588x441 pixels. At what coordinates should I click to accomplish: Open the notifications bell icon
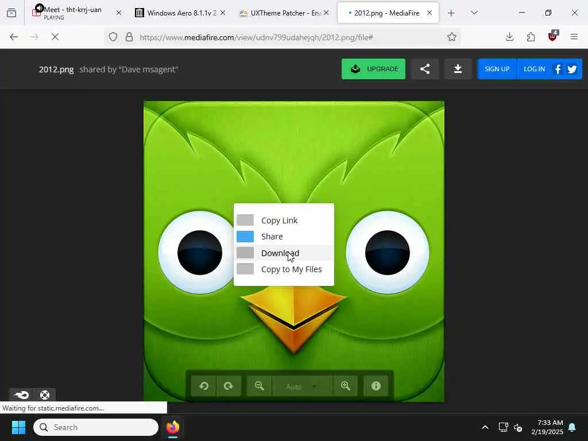tap(572, 427)
